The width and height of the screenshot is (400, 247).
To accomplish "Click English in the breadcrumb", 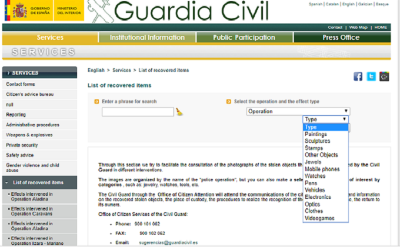I will [x=96, y=70].
